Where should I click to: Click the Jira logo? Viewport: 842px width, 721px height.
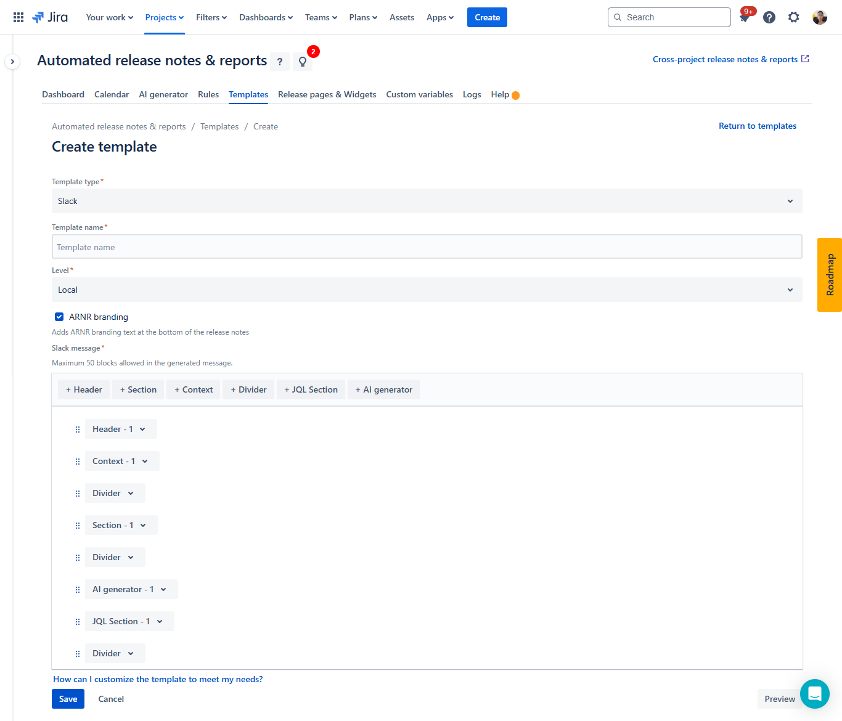tap(50, 17)
